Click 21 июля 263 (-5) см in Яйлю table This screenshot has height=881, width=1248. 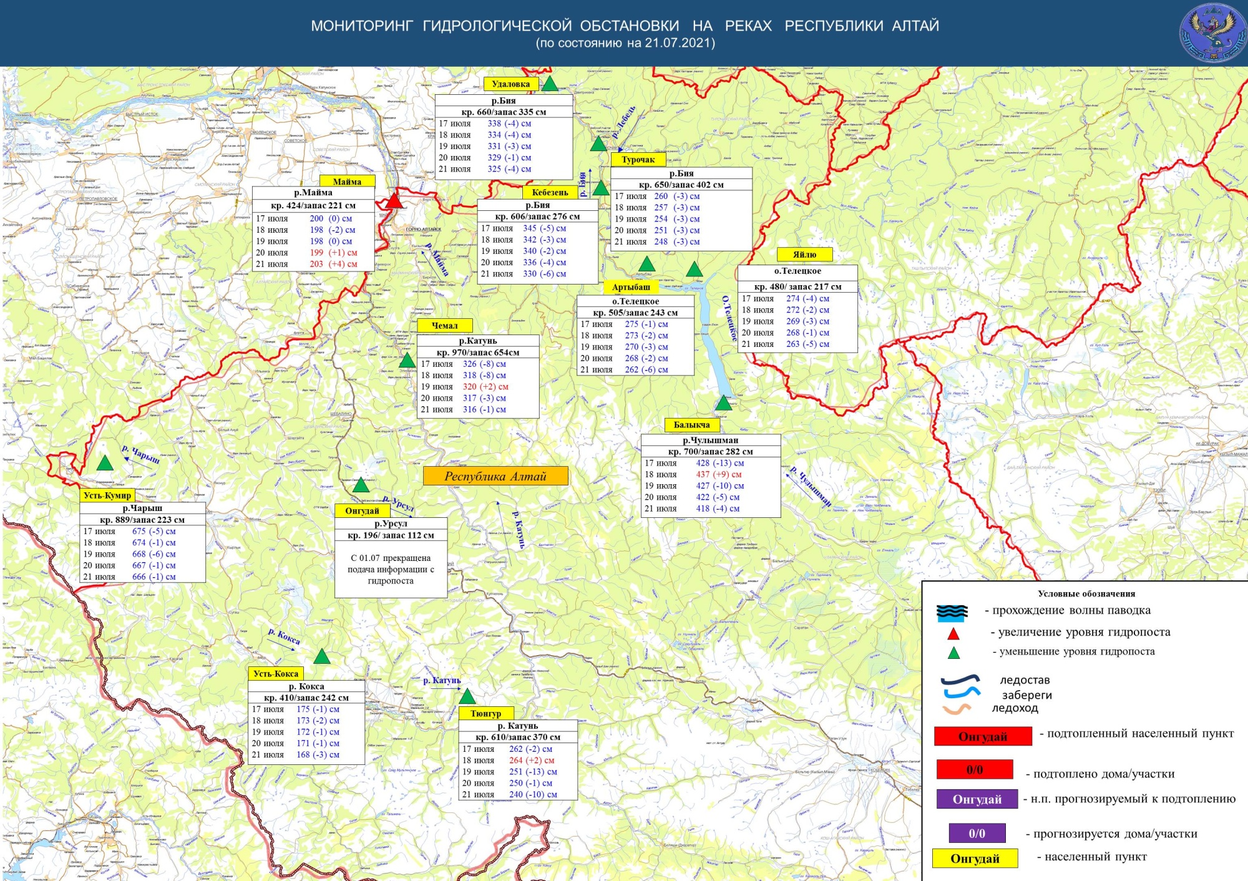(x=786, y=344)
